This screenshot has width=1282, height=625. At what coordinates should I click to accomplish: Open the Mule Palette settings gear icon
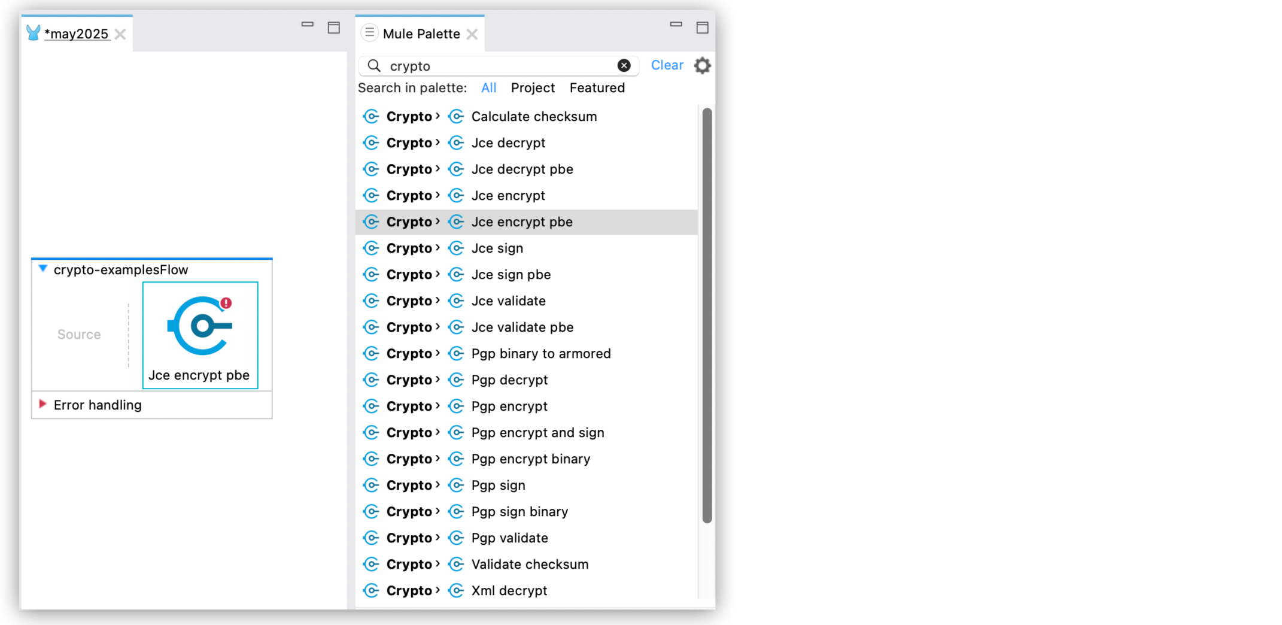(701, 65)
